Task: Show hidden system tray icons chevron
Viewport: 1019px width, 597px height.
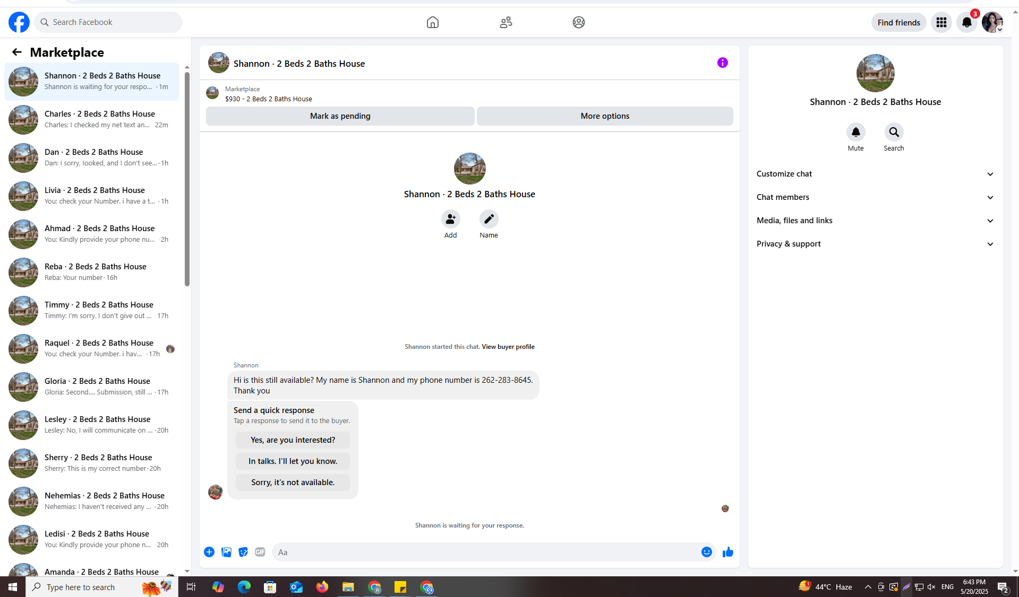Action: 868,587
